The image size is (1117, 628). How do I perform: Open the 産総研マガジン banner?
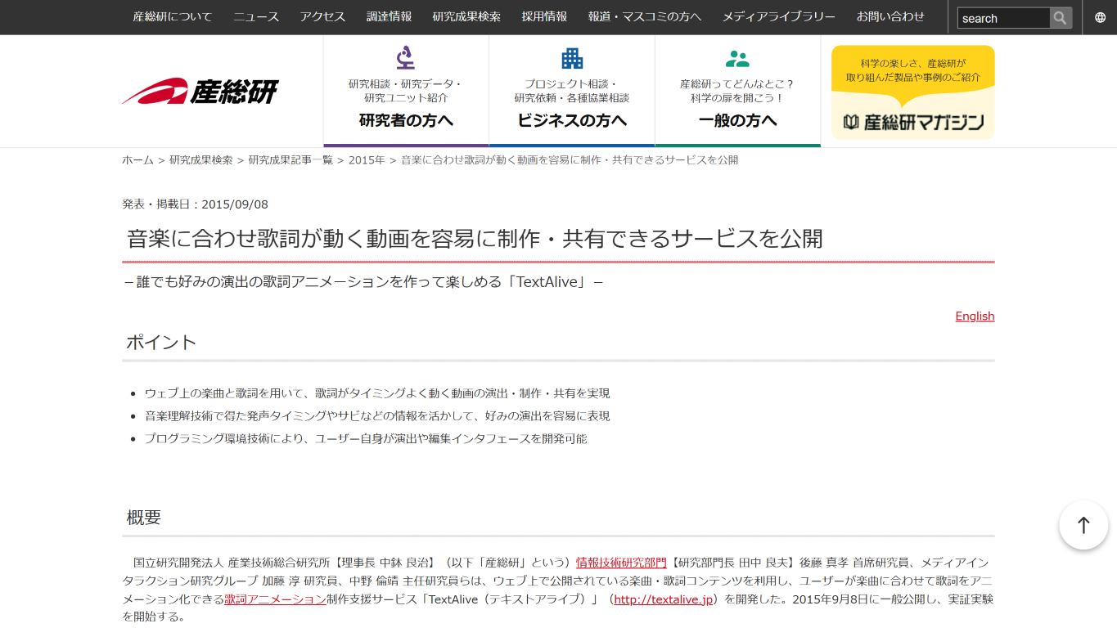[x=912, y=92]
